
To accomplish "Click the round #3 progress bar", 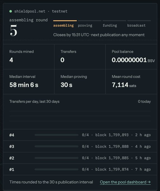I will point(57,146).
